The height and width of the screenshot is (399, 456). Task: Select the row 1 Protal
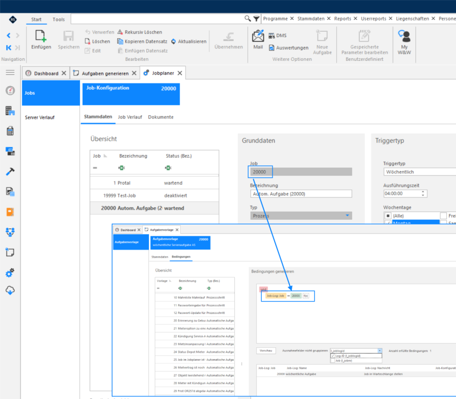point(154,183)
